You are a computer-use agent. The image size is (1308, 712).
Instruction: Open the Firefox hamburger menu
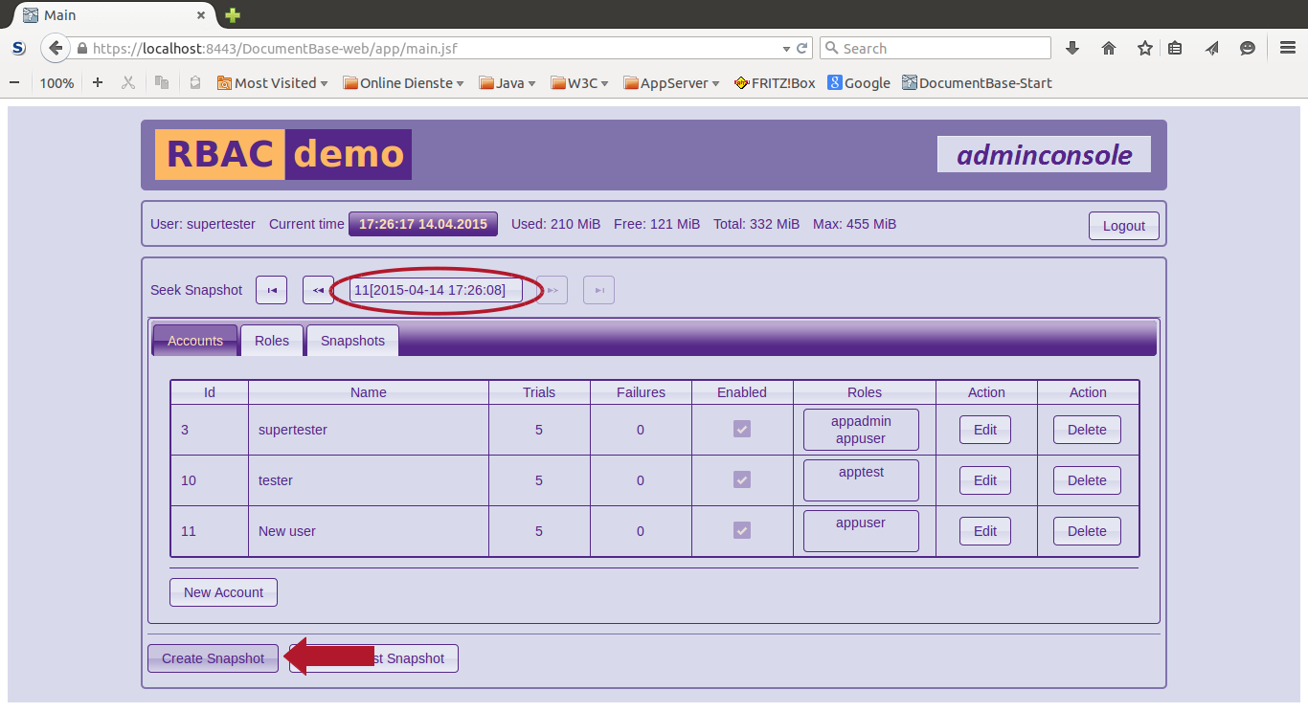1288,48
